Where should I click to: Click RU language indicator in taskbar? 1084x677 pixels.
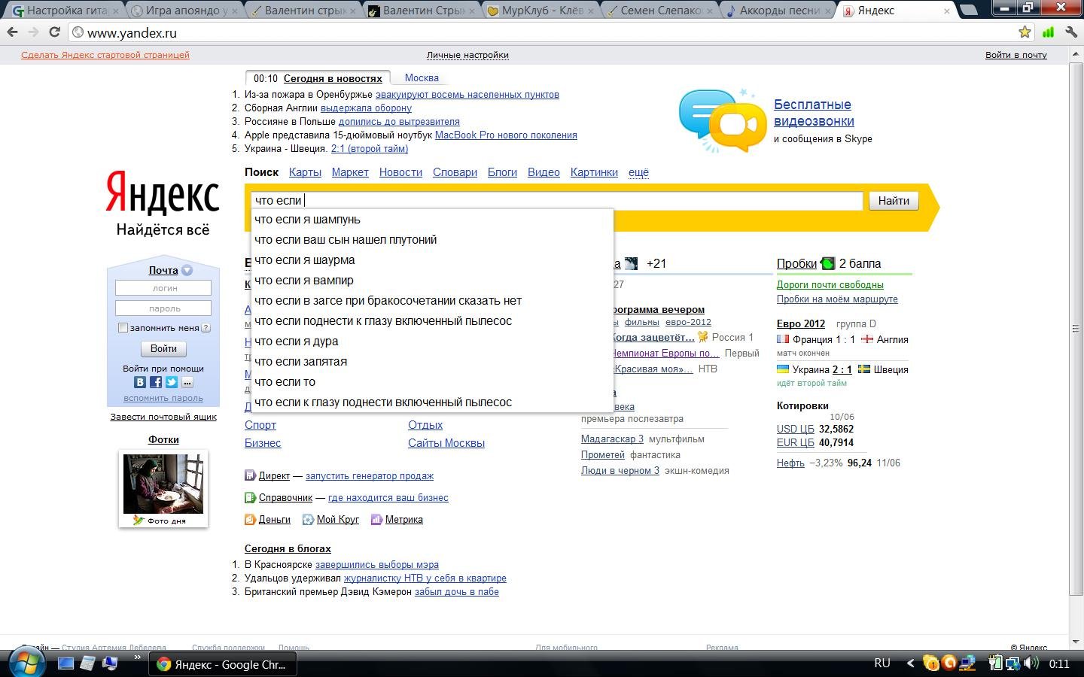[882, 663]
